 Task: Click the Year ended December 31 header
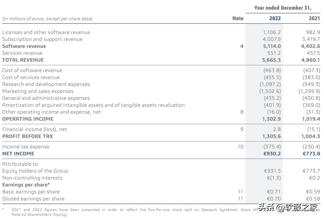pos(283,8)
